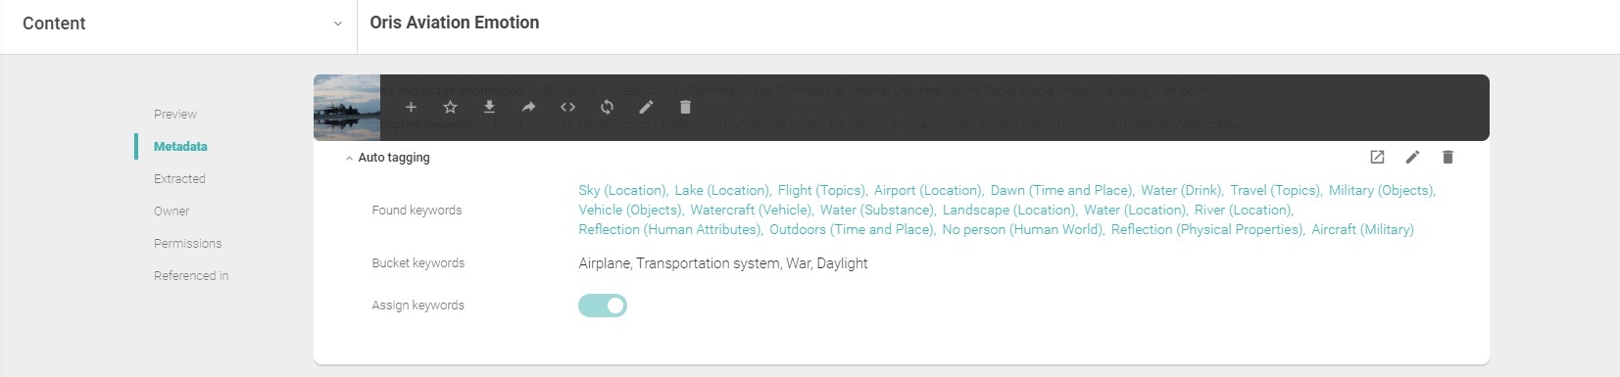The image size is (1620, 377).
Task: Delete asset with trash icon in dark toolbar
Action: click(685, 107)
